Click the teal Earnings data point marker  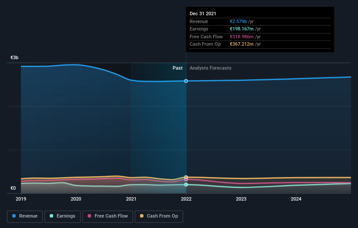point(186,184)
